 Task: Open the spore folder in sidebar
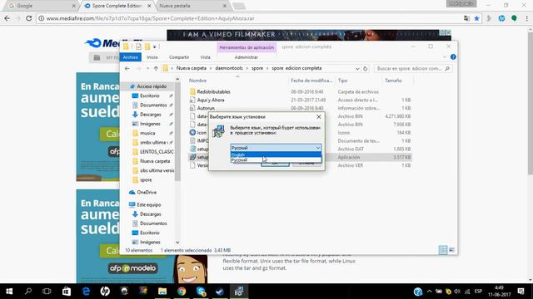coord(146,180)
